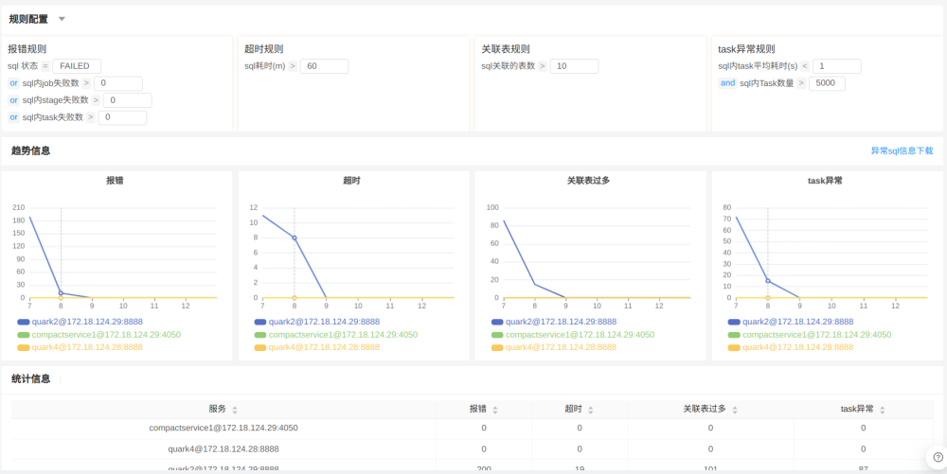Toggle compactservice1 legend in 超时 chart
947x474 pixels.
pyautogui.click(x=336, y=335)
